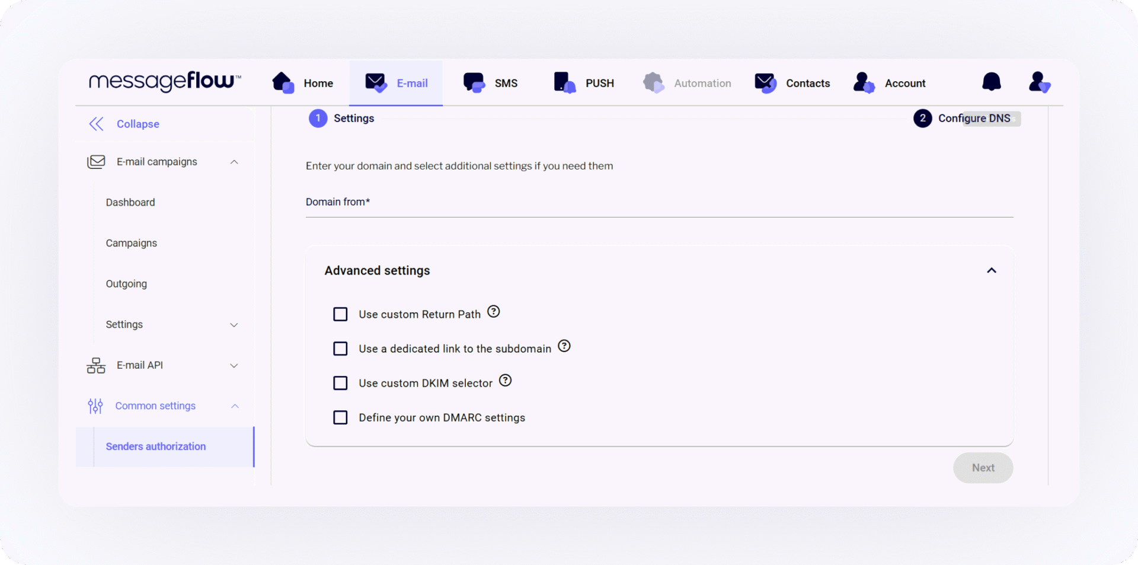Click the E-mail envelope icon in top navigation
The image size is (1138, 565).
pyautogui.click(x=375, y=83)
